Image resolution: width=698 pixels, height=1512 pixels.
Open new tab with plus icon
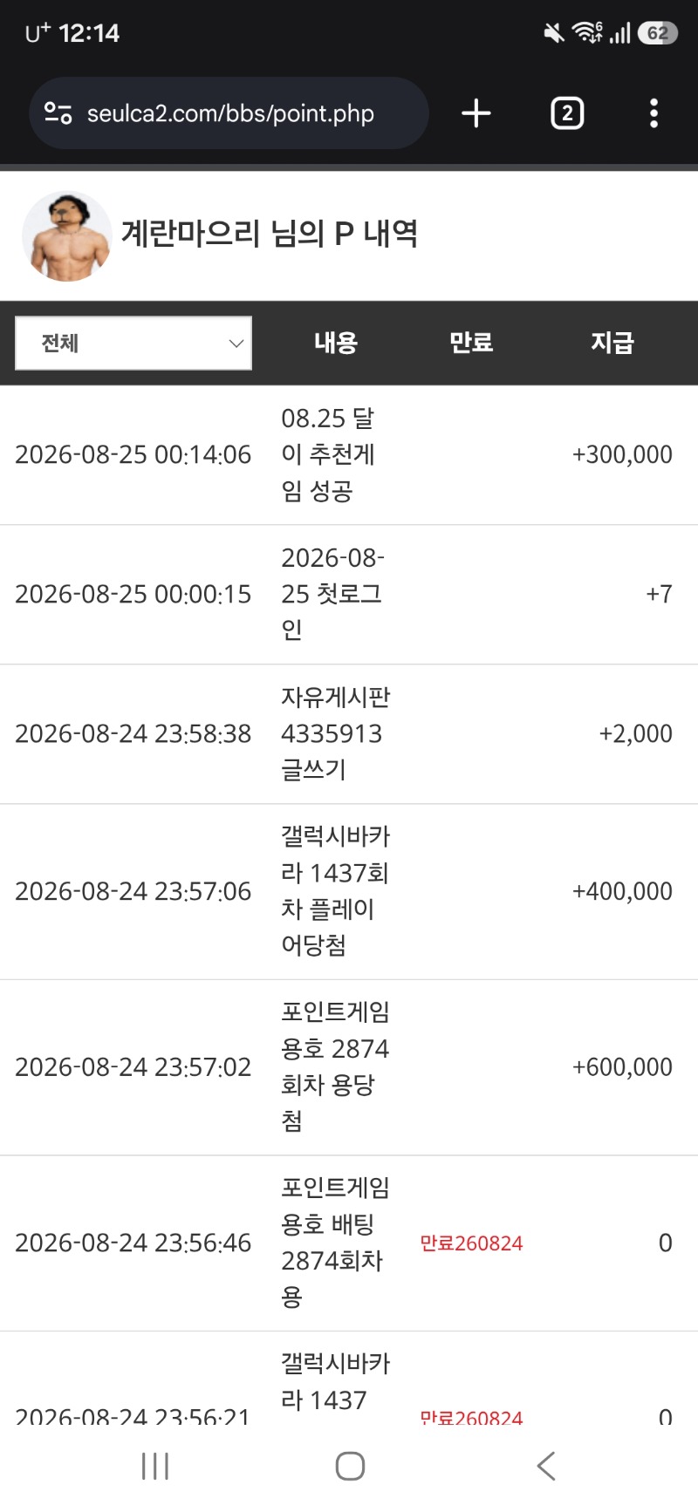point(476,113)
